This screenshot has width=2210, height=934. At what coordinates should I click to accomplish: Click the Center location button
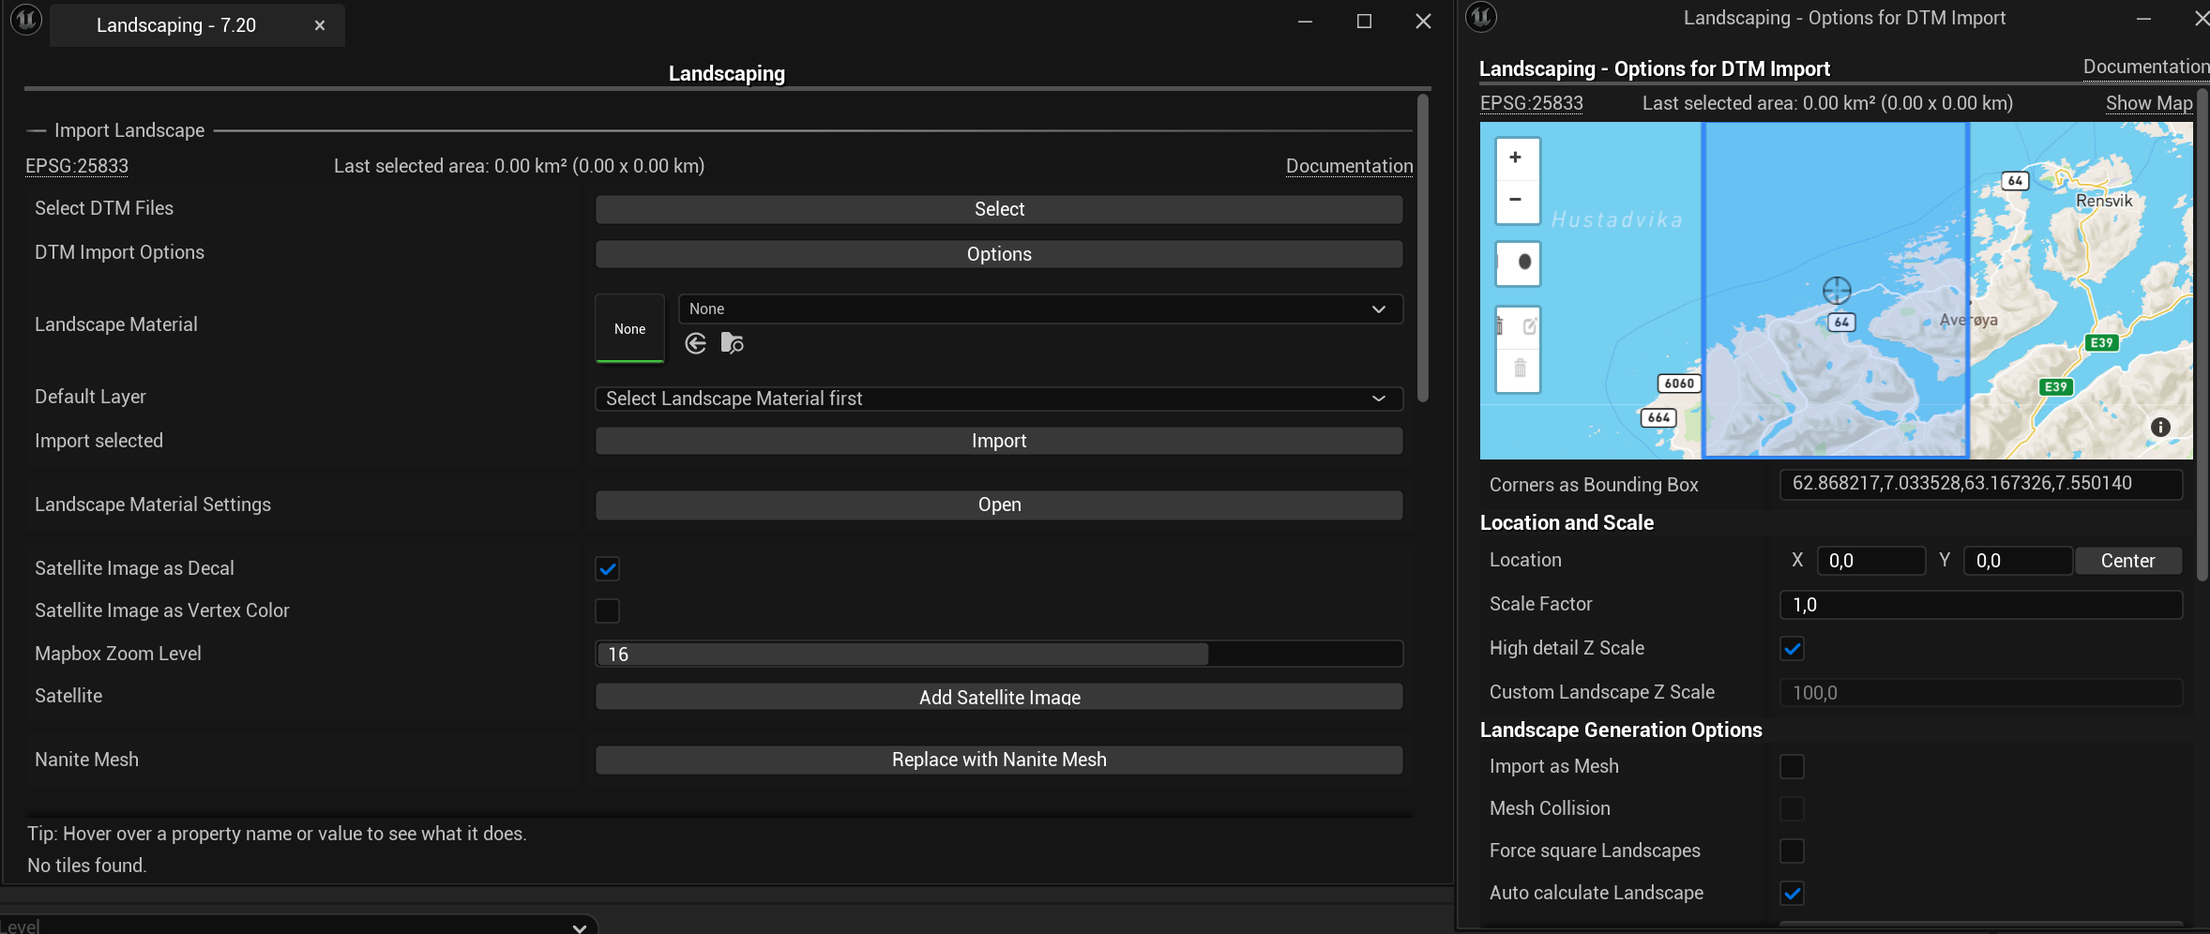click(2127, 561)
